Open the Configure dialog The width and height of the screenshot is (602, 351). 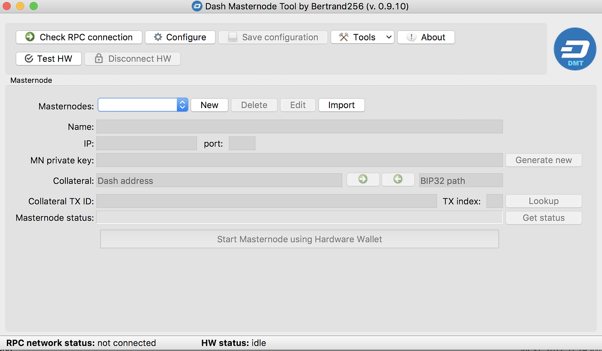[x=180, y=37]
